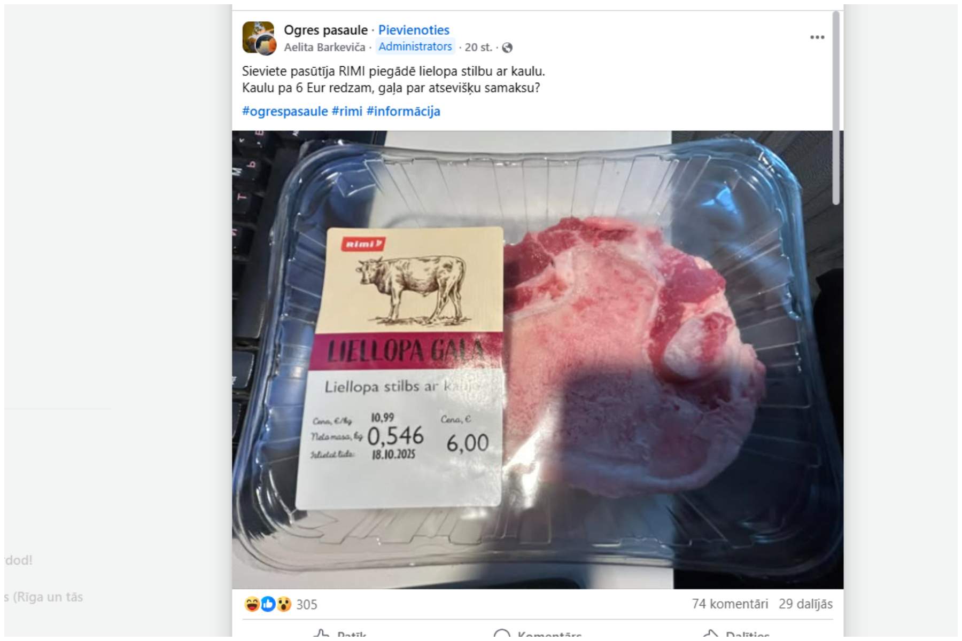The width and height of the screenshot is (962, 641).
Task: Click the laughing reaction emoji icon
Action: point(252,604)
